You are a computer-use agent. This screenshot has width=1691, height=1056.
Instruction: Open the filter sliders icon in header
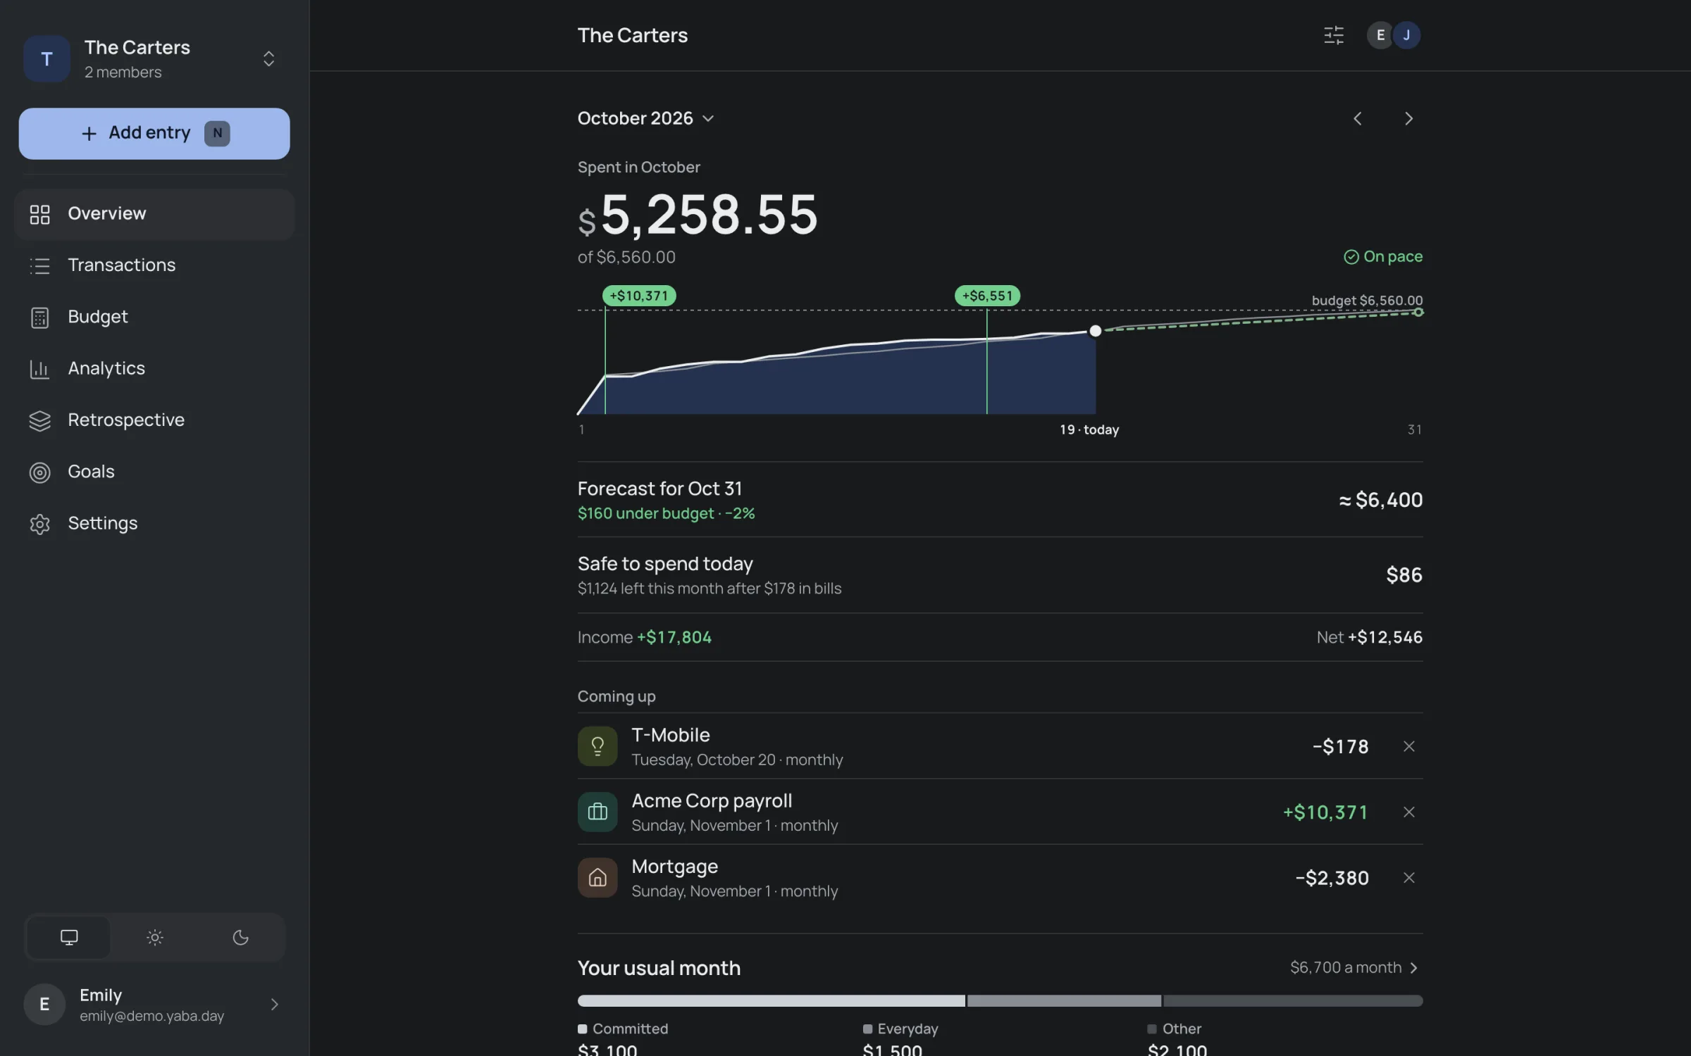pyautogui.click(x=1333, y=35)
